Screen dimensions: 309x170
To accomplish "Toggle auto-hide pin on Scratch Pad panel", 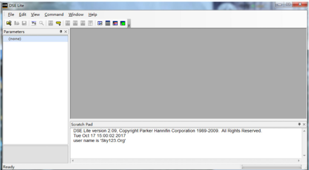I will click(x=299, y=124).
